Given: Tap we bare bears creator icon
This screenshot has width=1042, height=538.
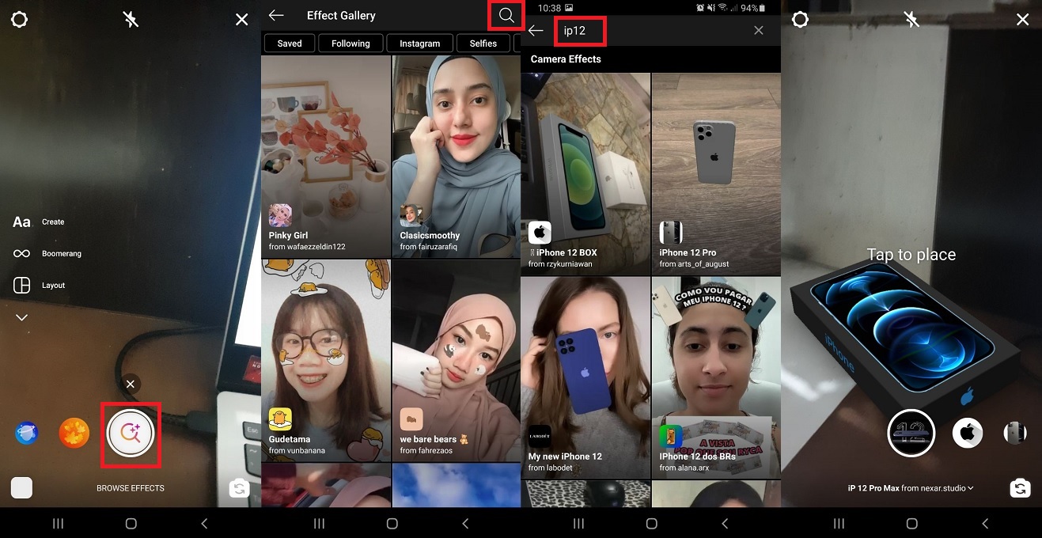Looking at the screenshot, I should pyautogui.click(x=411, y=419).
